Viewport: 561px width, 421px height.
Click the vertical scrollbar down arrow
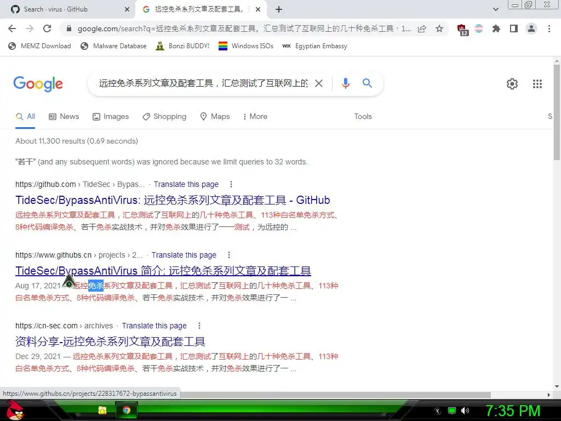coord(557,386)
